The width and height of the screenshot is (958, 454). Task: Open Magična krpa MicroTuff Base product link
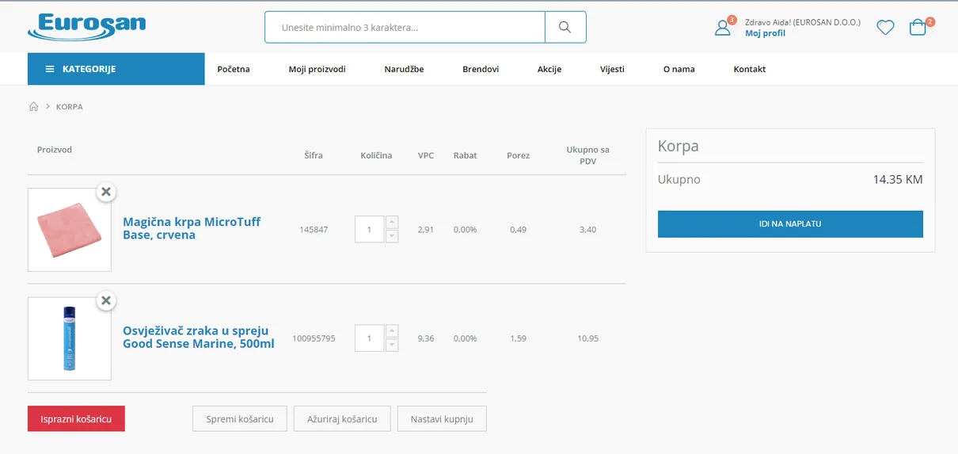click(192, 228)
